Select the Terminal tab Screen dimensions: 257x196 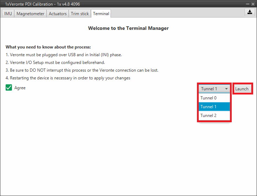click(x=101, y=14)
